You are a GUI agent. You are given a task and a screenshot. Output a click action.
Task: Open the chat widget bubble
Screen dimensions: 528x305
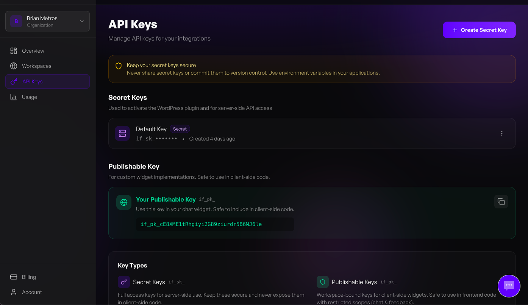click(509, 286)
